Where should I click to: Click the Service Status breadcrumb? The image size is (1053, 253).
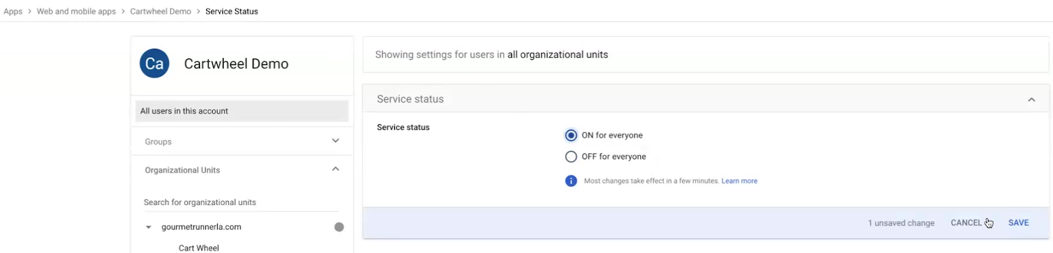232,11
